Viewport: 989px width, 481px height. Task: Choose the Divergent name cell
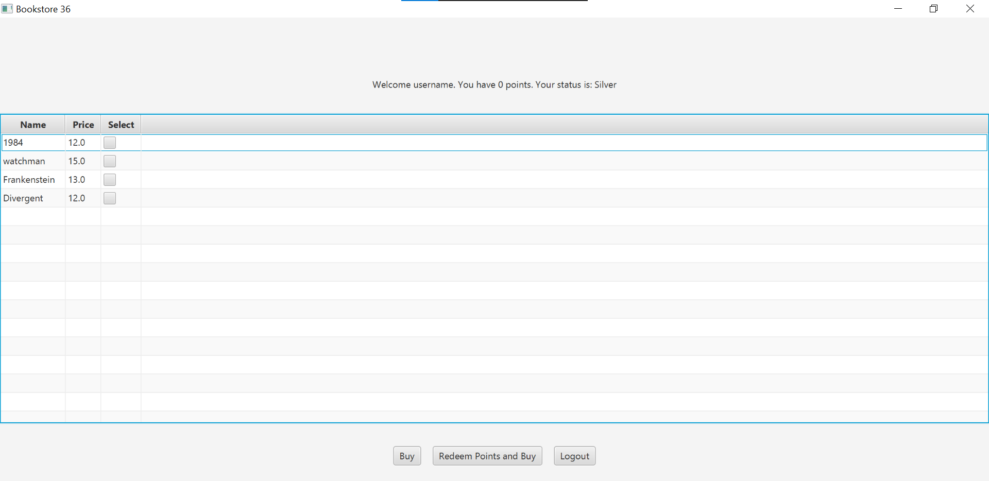pyautogui.click(x=23, y=198)
